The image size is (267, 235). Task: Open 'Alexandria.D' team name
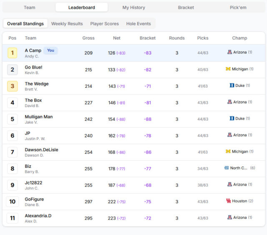click(38, 216)
